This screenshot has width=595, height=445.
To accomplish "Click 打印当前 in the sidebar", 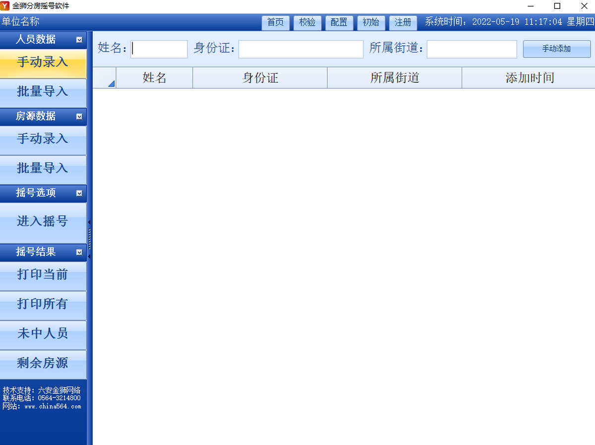I will [x=43, y=276].
